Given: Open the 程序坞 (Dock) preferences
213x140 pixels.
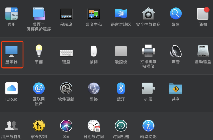Looking at the screenshot, I should pos(66,14).
